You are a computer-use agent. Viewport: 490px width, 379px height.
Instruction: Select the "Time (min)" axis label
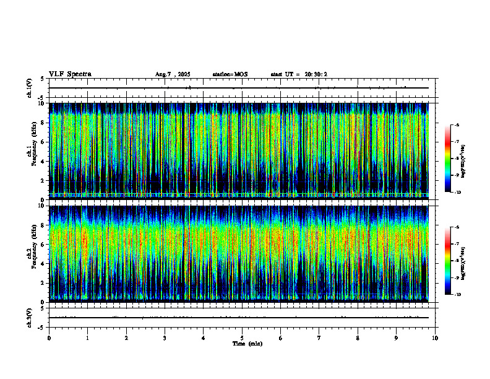coord(247,344)
